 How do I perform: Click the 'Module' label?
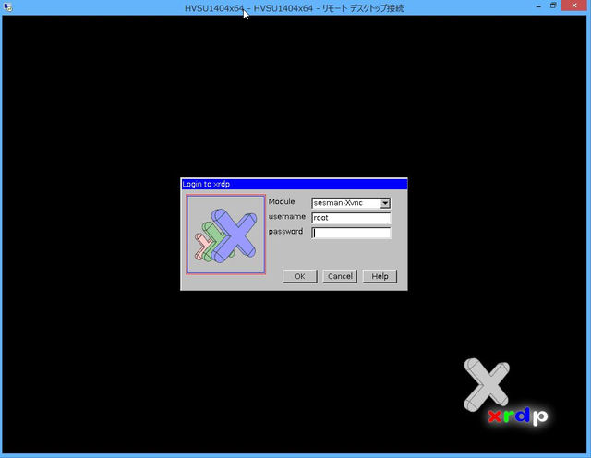coord(282,201)
